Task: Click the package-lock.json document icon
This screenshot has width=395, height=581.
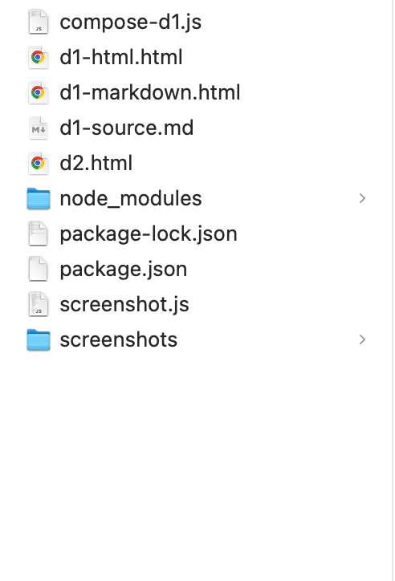Action: tap(39, 234)
